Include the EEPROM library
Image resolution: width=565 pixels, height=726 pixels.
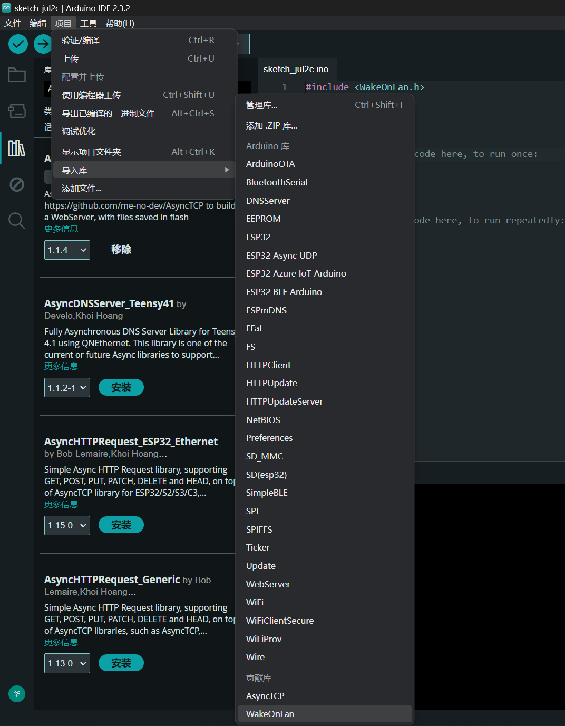click(x=325, y=219)
